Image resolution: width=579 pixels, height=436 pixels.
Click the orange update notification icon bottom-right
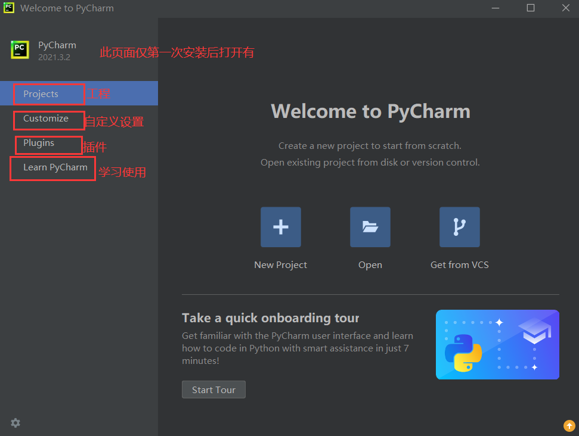(569, 425)
